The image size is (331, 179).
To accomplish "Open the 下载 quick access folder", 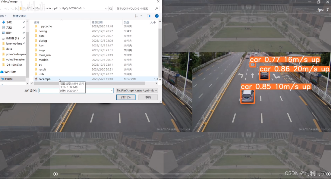I will coord(9,22).
